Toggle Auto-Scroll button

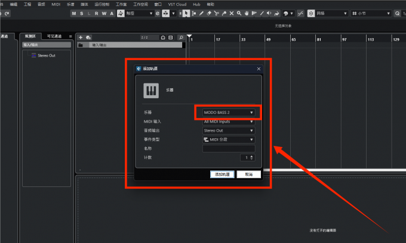click(165, 14)
